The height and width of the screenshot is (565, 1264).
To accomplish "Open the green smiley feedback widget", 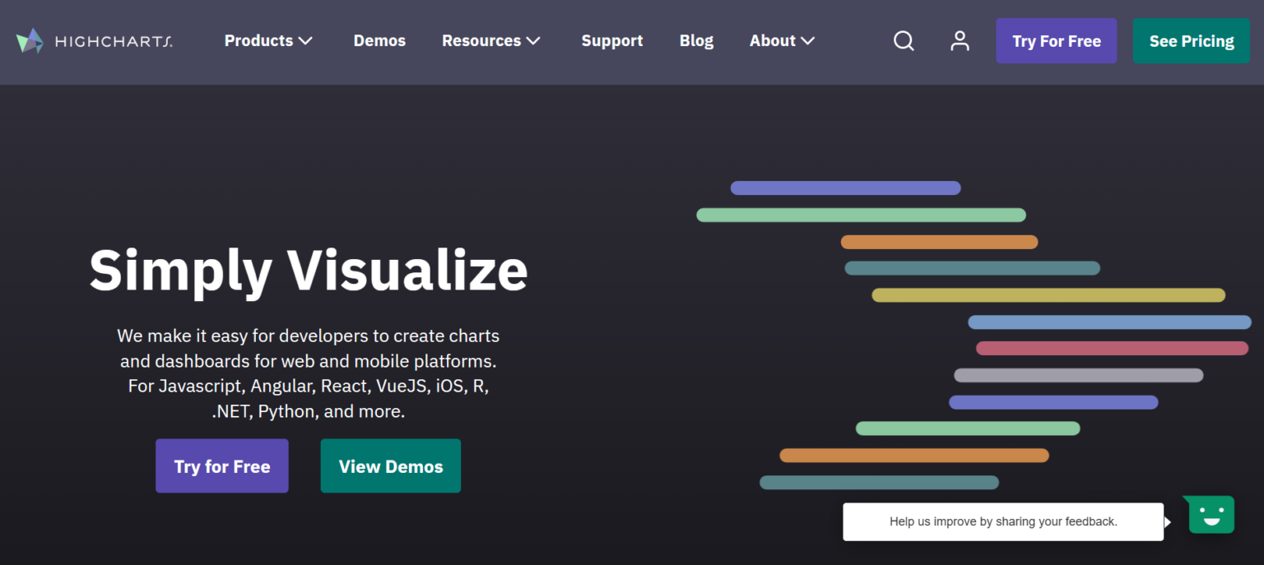I will pyautogui.click(x=1211, y=516).
